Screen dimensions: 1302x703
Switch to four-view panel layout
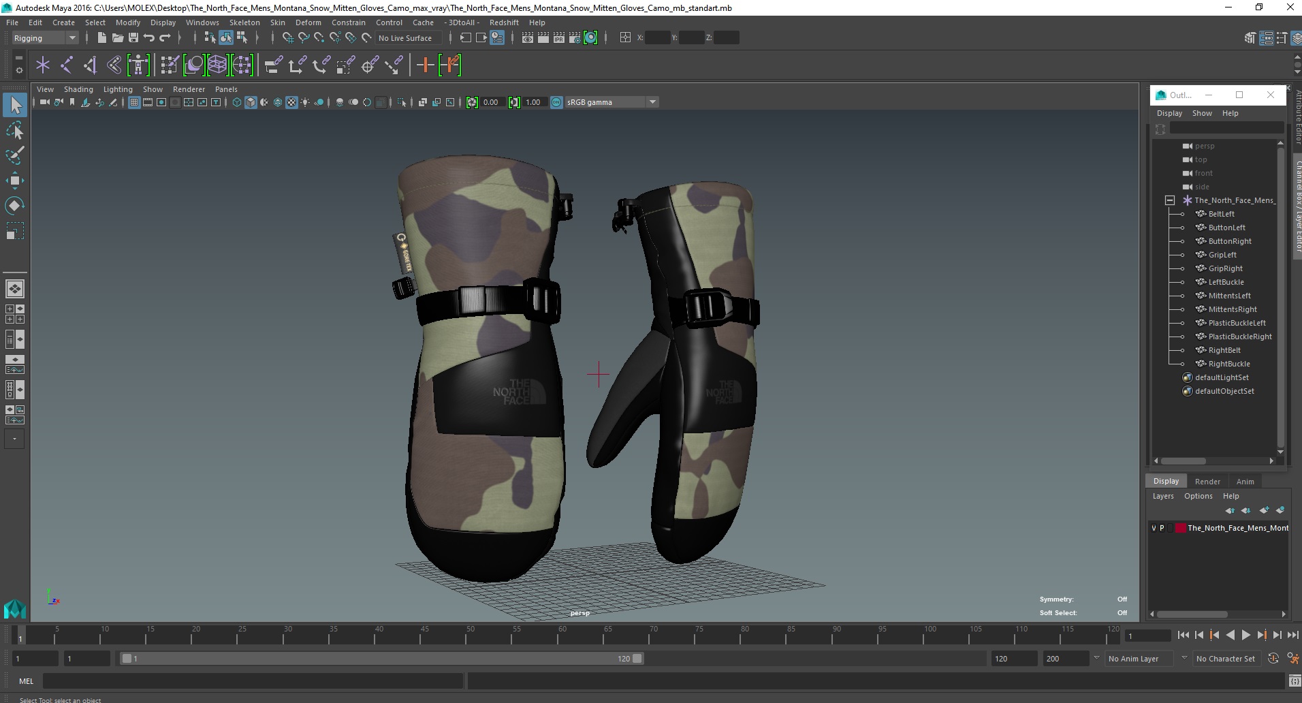pos(15,314)
